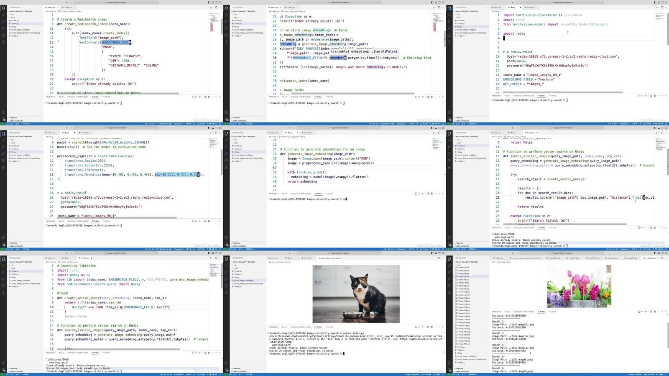Image resolution: width=669 pixels, height=376 pixels.
Task: Open Manage gear in cat image window
Action: [x=226, y=370]
